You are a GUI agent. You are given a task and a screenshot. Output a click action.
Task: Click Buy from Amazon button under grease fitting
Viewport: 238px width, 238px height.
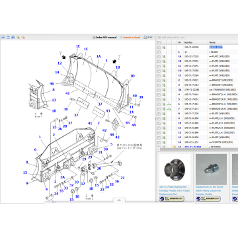tap(208, 198)
